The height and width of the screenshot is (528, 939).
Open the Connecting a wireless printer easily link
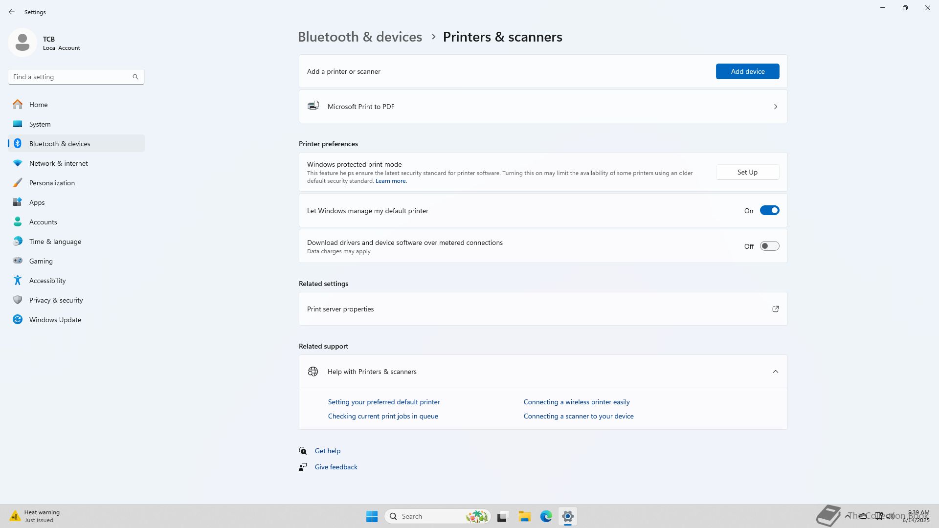click(x=577, y=402)
